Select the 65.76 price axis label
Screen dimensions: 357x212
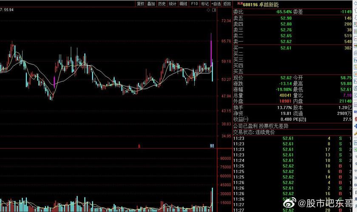pos(226,41)
